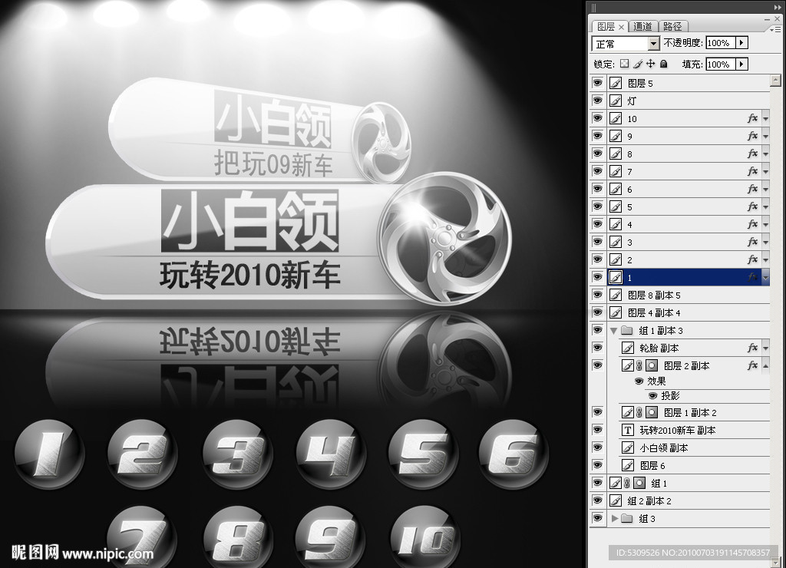Click the layer mask thumbnail of 图层 2 副本
The height and width of the screenshot is (568, 786).
(651, 366)
